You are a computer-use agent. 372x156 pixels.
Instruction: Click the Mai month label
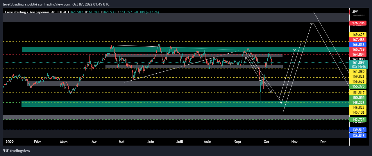[x=121, y=142]
